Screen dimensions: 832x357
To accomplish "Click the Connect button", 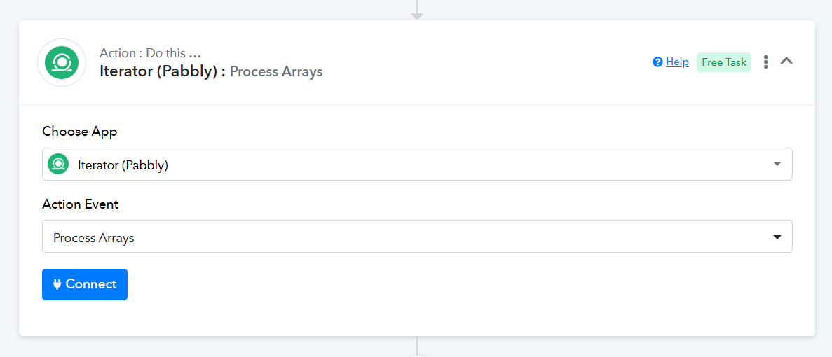I will [x=85, y=284].
